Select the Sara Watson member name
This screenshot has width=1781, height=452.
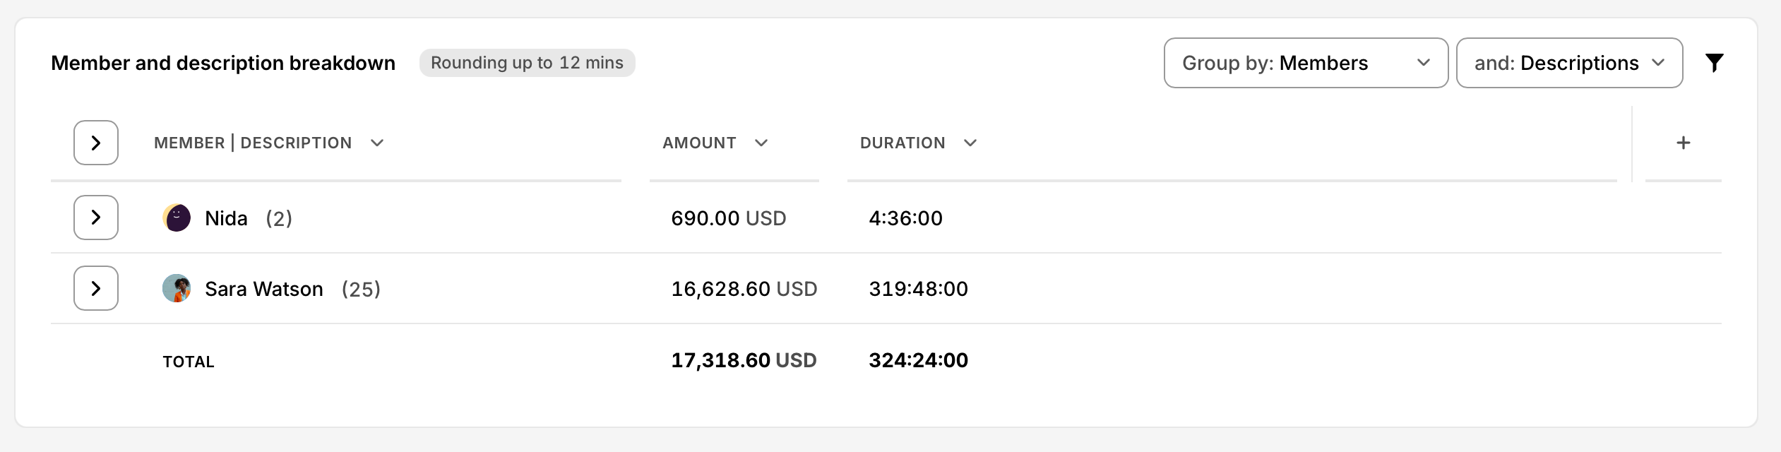tap(263, 289)
